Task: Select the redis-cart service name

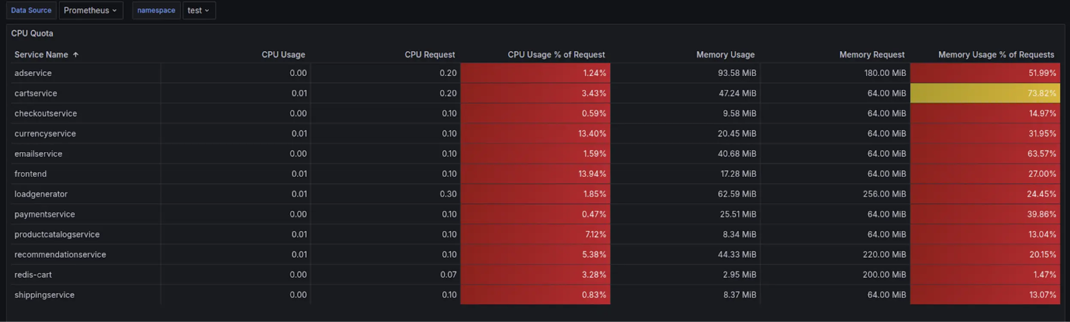Action: [x=33, y=274]
